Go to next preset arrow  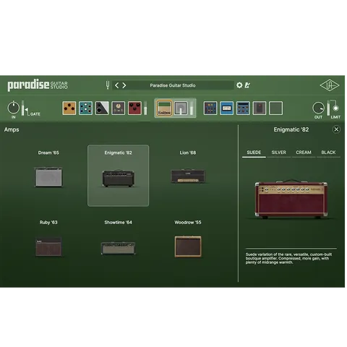point(124,85)
